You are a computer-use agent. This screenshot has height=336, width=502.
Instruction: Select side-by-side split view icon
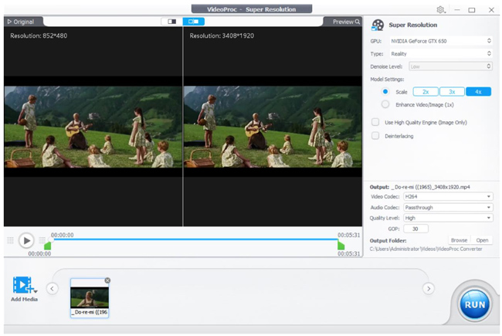pos(193,22)
